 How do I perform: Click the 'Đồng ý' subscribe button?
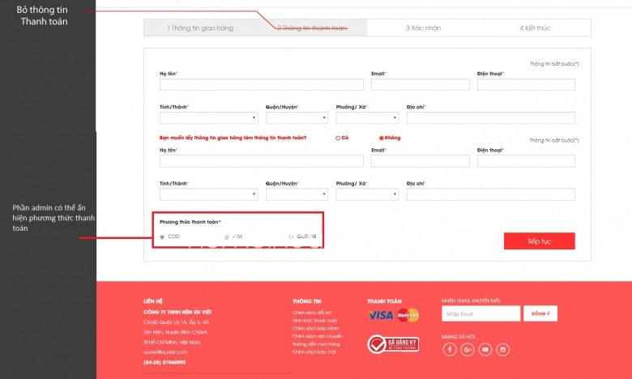click(541, 313)
